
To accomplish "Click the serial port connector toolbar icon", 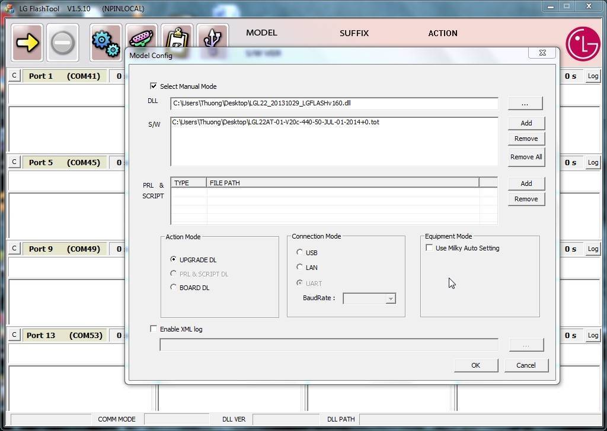I will [x=141, y=37].
